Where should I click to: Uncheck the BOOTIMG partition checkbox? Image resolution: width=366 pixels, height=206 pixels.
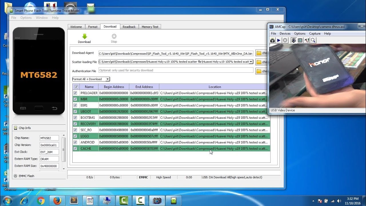coord(75,118)
